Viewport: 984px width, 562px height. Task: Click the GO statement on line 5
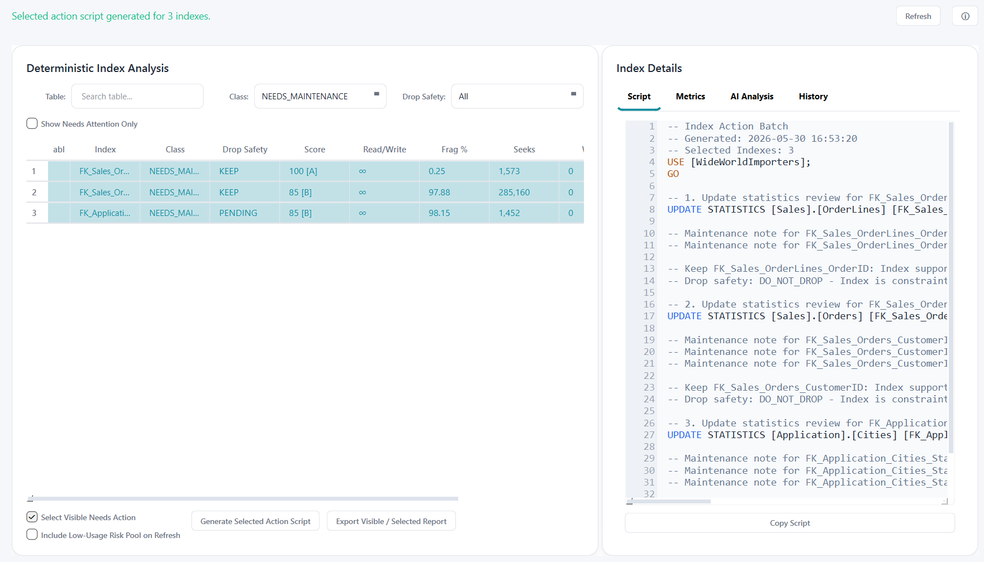(673, 174)
